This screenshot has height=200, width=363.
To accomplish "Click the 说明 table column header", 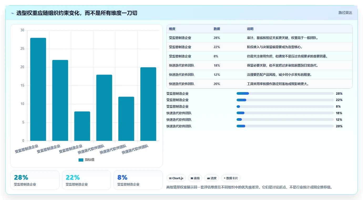I will [x=250, y=29].
